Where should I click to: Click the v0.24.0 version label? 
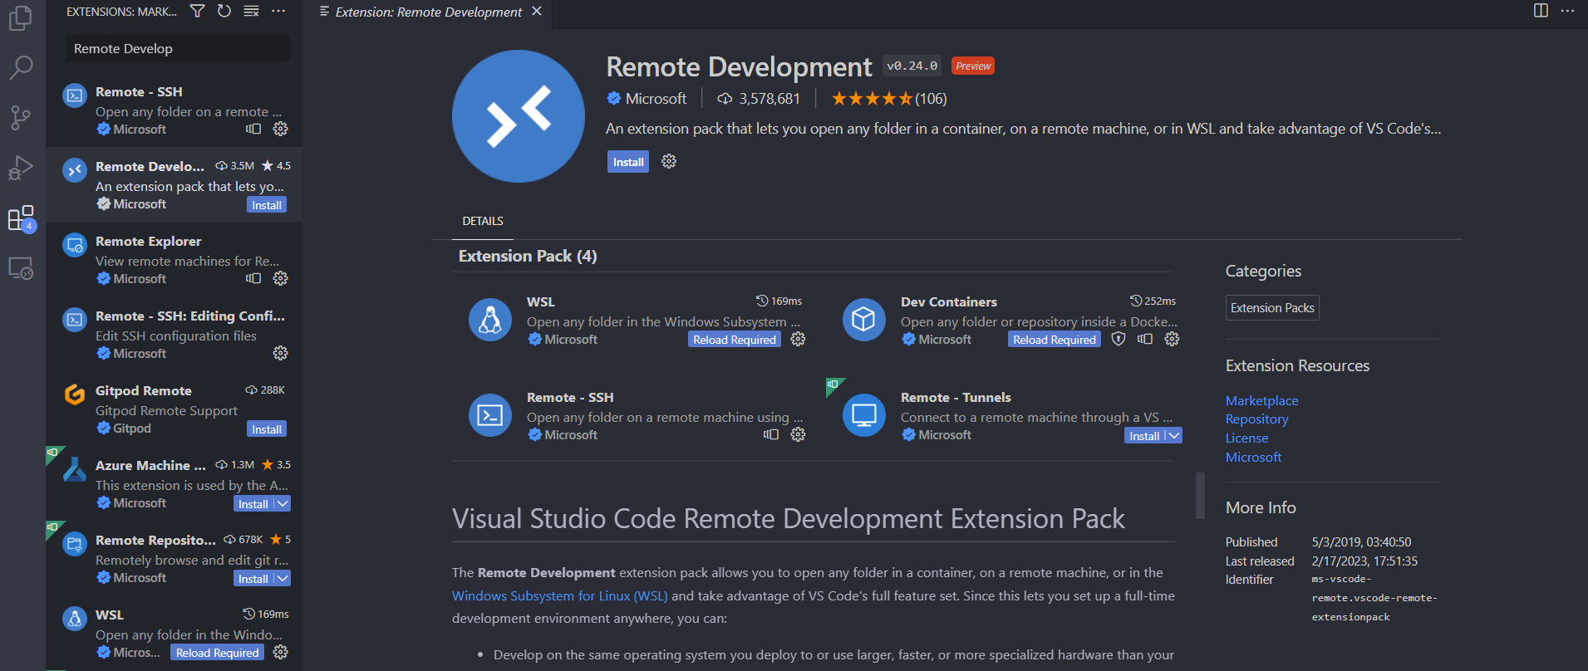pos(912,66)
